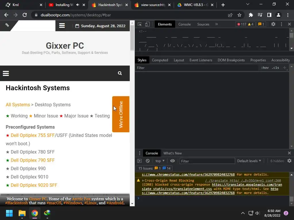Screen dimensions: 294x220
Task: Toggle the console sidebar icon
Action: point(139,161)
